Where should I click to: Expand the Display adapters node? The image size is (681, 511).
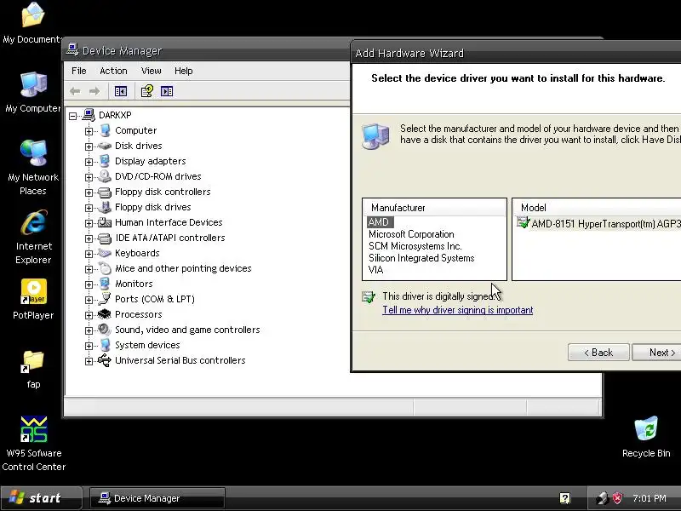[x=89, y=162]
